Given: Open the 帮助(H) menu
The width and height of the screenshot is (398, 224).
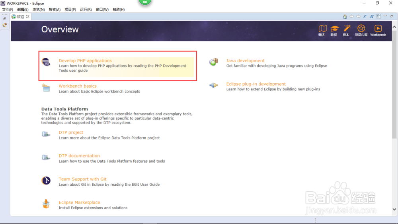Looking at the screenshot, I should (119, 10).
